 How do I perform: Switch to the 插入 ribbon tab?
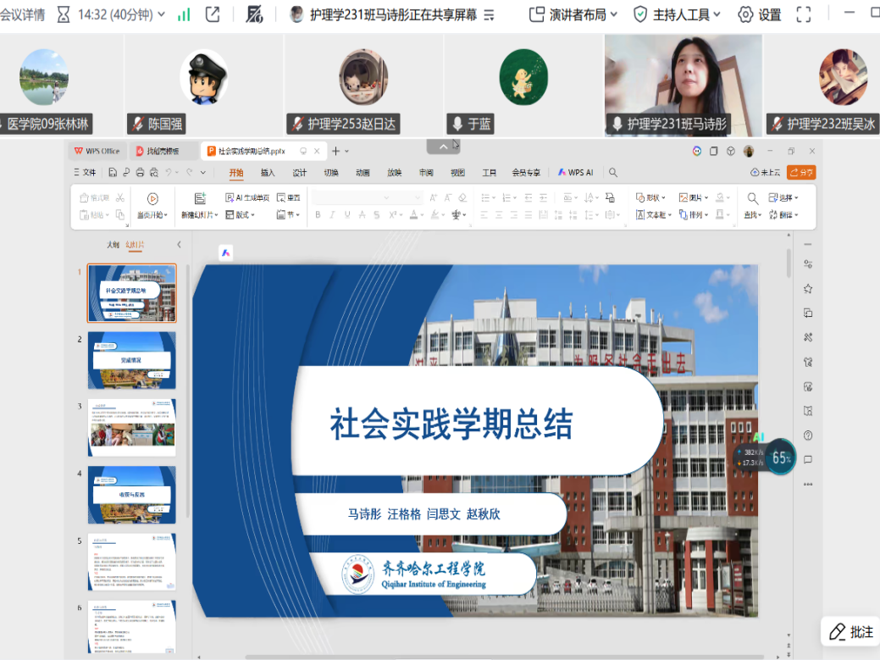coord(268,173)
